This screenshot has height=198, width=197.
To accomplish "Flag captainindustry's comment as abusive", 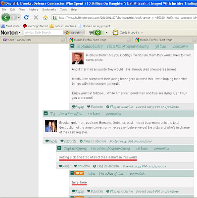I will (x=119, y=107).
